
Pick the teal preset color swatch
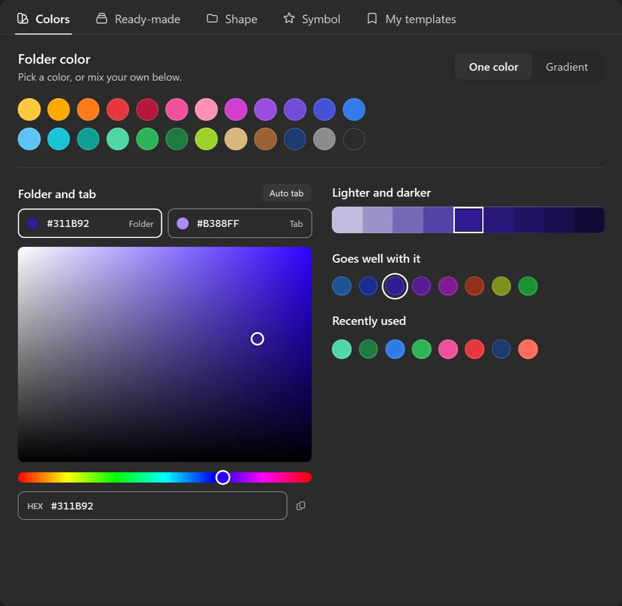click(x=88, y=139)
